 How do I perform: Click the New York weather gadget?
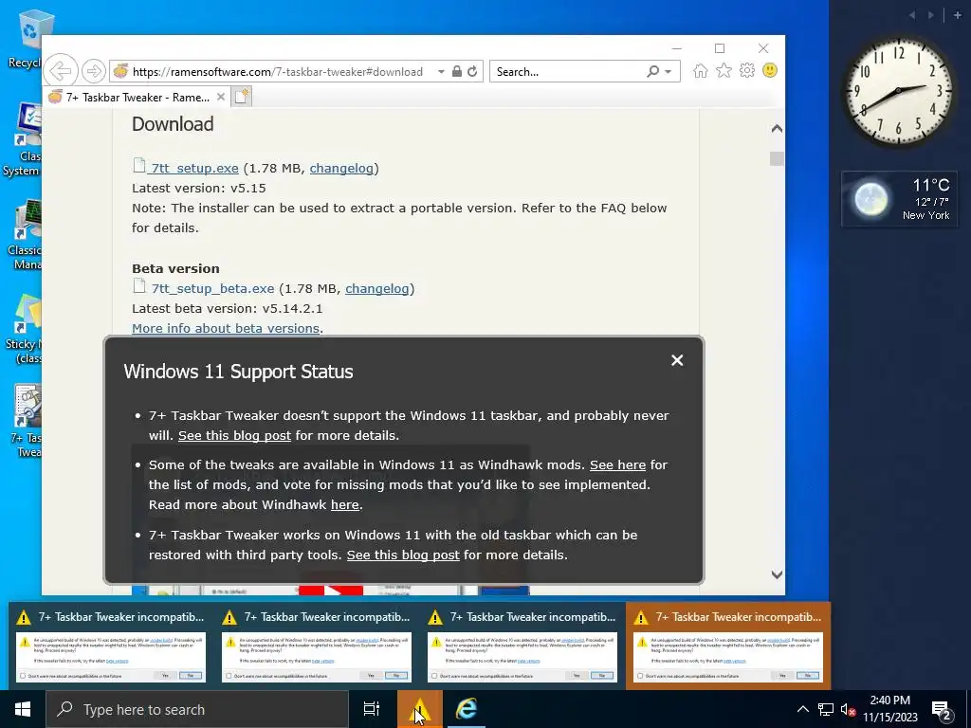tap(899, 199)
